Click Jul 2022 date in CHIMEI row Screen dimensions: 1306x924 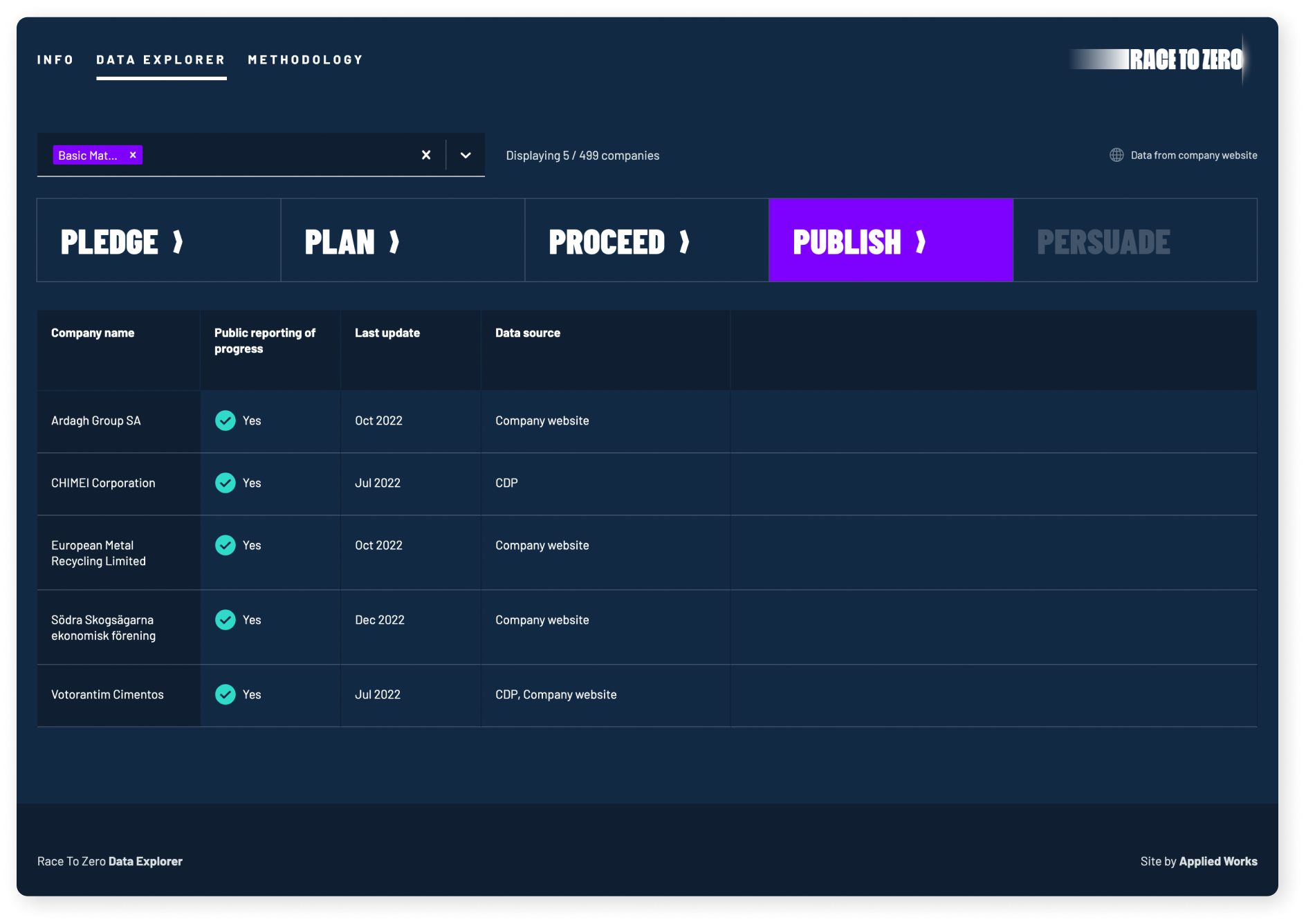(x=378, y=483)
